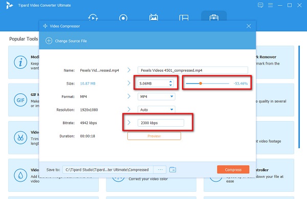
Task: Click the compression ratio slider handle
Action: click(201, 84)
